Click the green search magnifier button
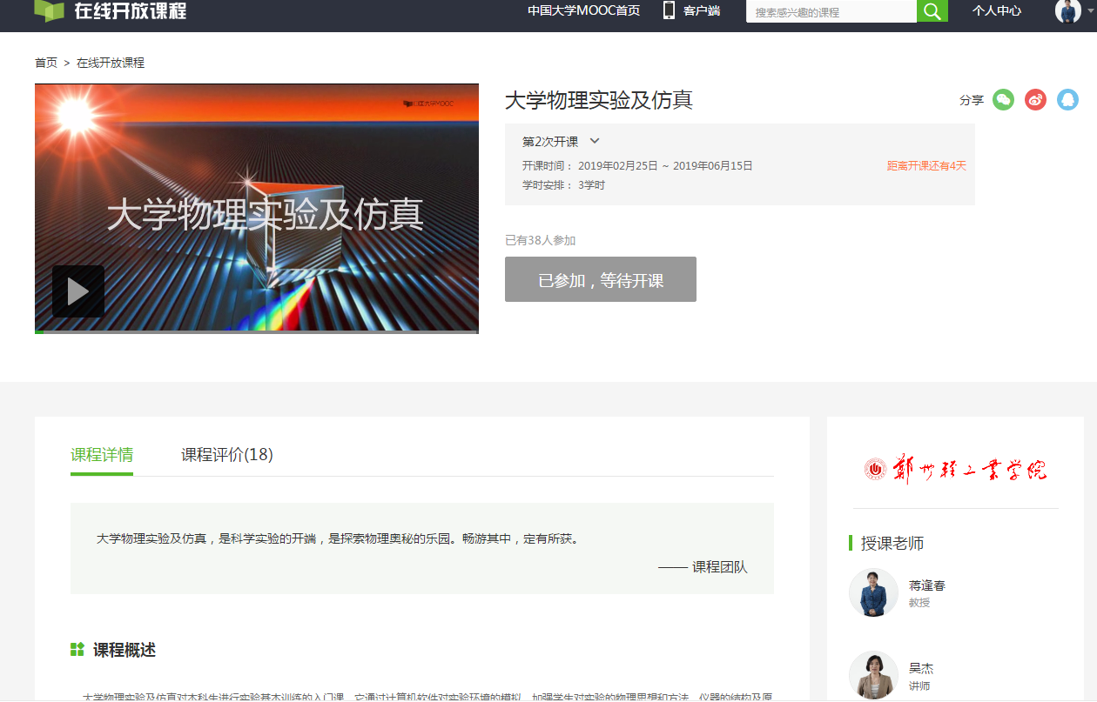The image size is (1097, 702). pyautogui.click(x=932, y=11)
